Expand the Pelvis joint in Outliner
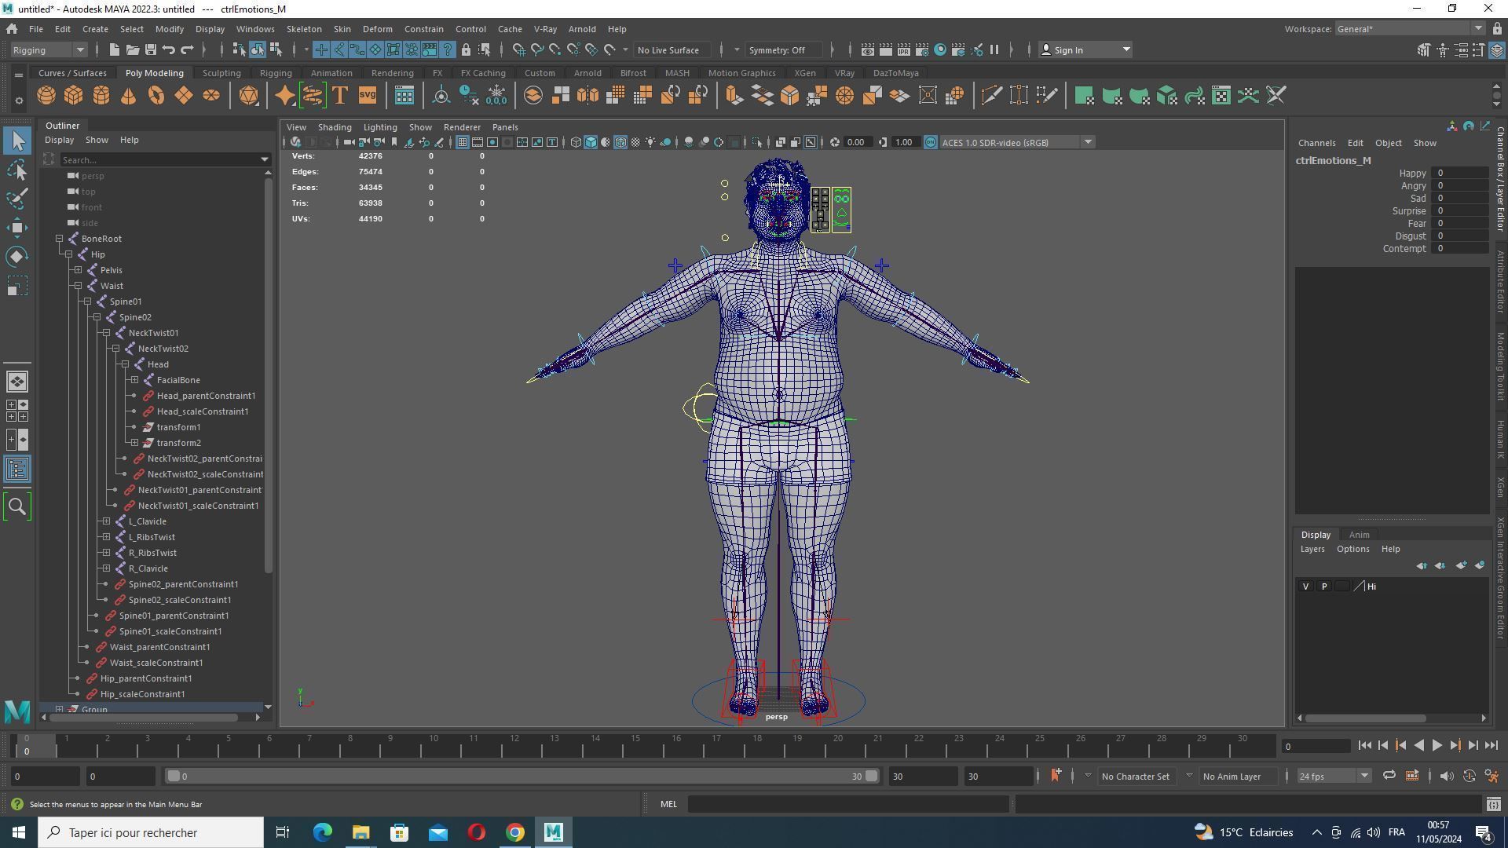Image resolution: width=1508 pixels, height=848 pixels. pyautogui.click(x=79, y=270)
